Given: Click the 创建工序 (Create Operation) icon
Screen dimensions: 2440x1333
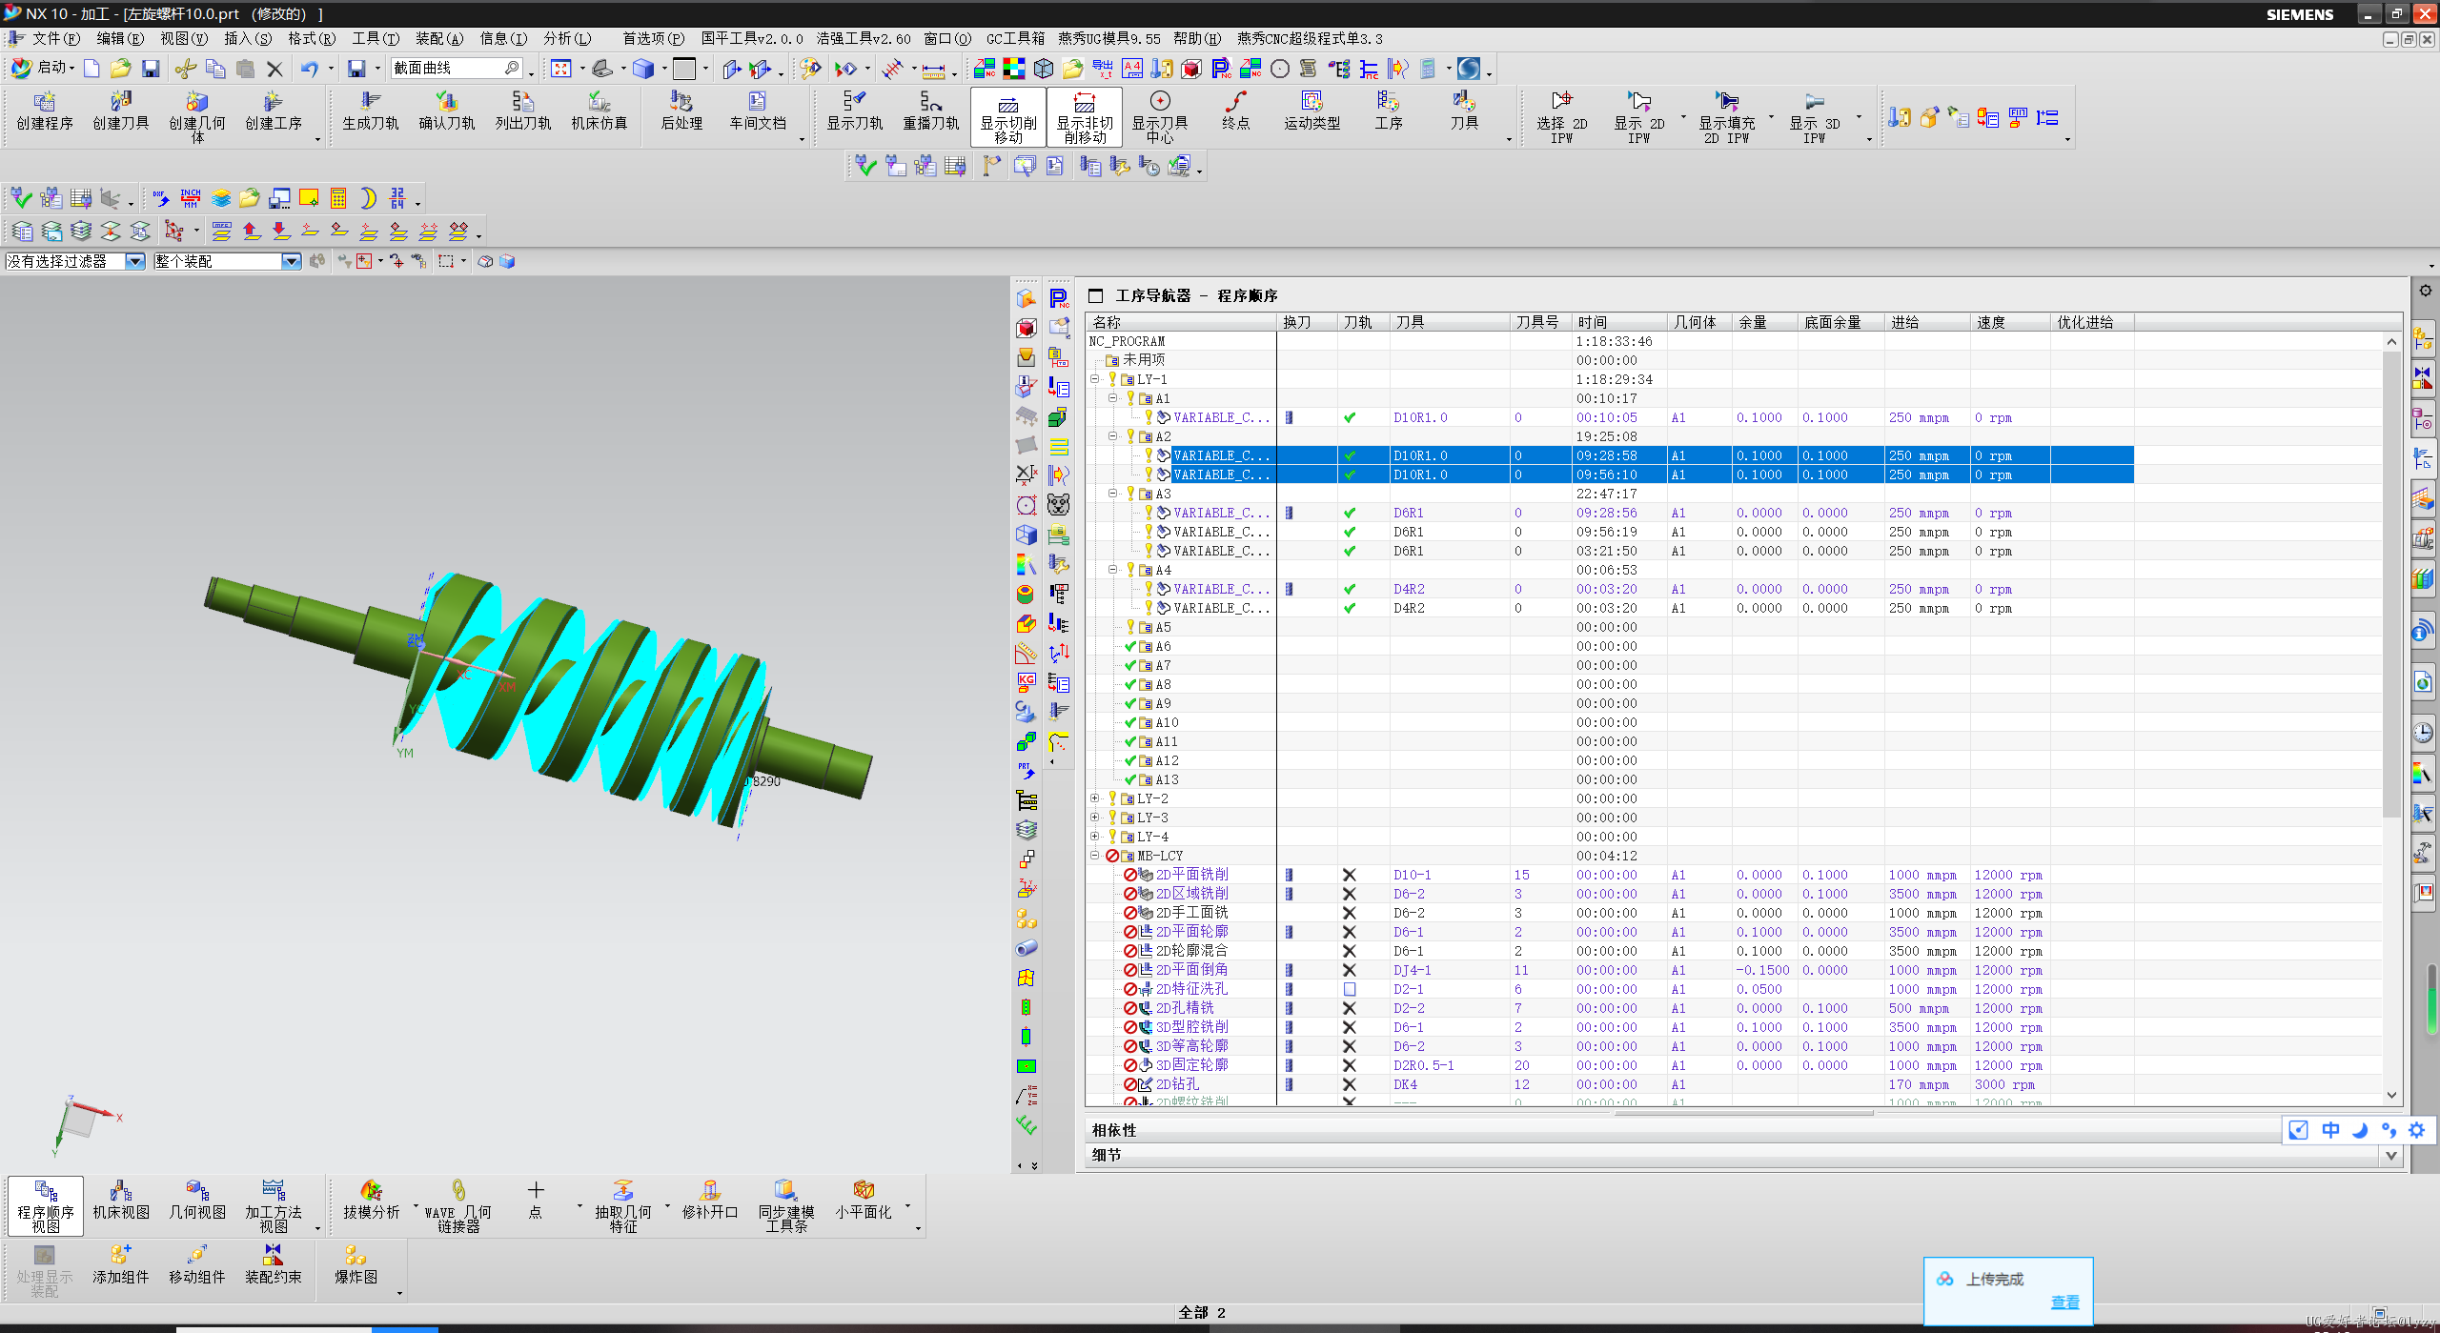Looking at the screenshot, I should [274, 112].
